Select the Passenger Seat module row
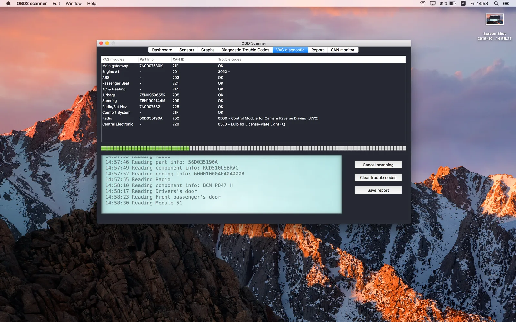Image resolution: width=516 pixels, height=322 pixels. click(x=253, y=83)
